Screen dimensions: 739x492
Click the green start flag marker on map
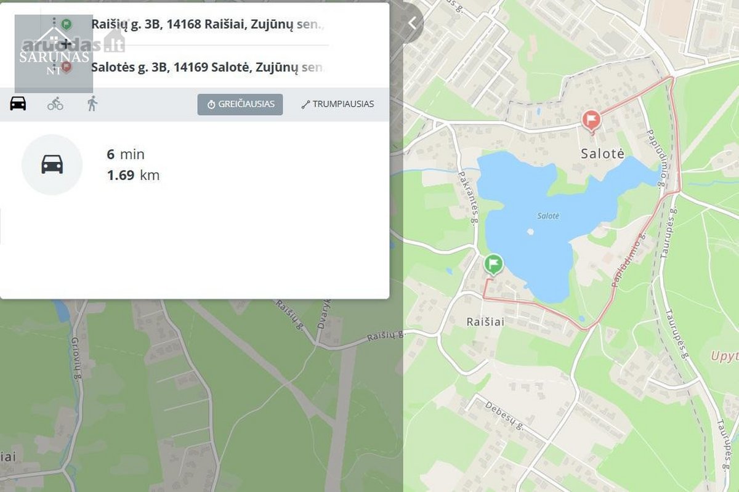(493, 265)
